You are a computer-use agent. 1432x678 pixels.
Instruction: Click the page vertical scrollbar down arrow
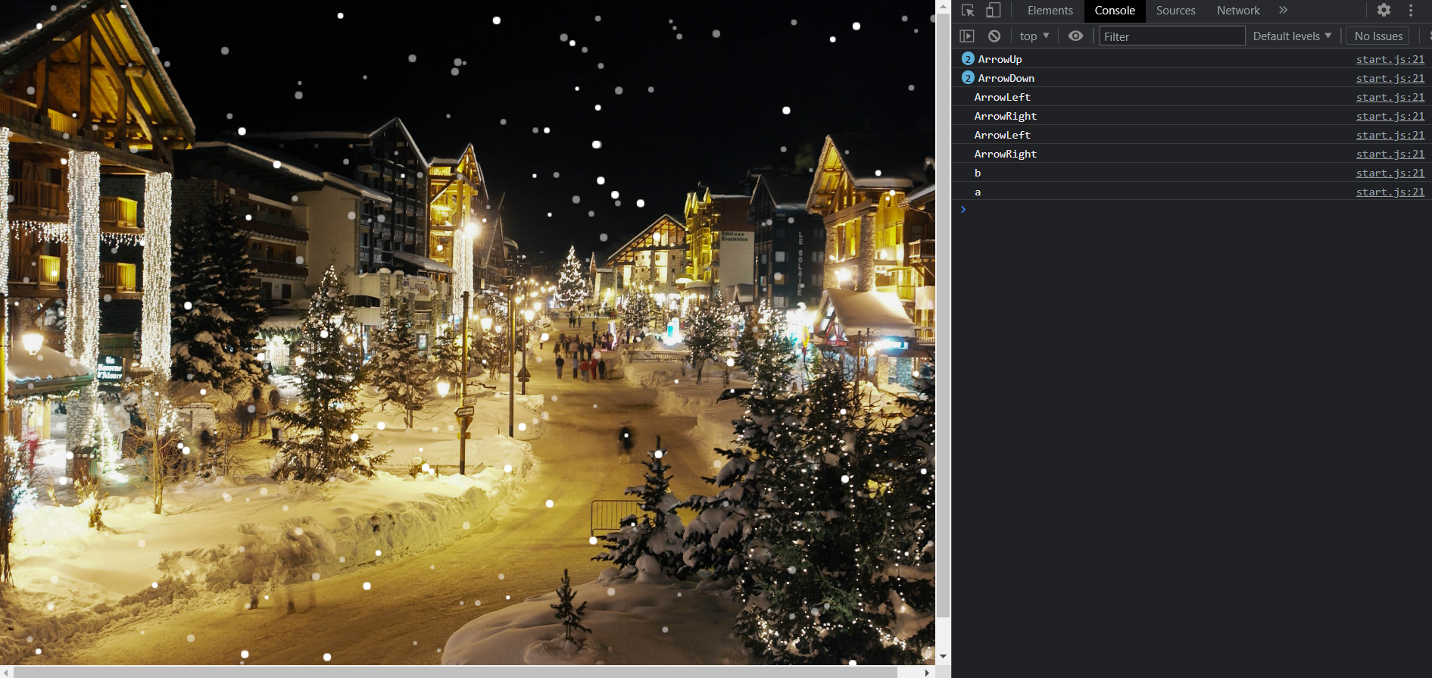point(943,657)
